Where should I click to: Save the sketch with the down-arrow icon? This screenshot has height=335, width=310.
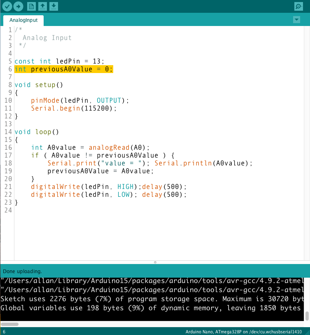54,6
